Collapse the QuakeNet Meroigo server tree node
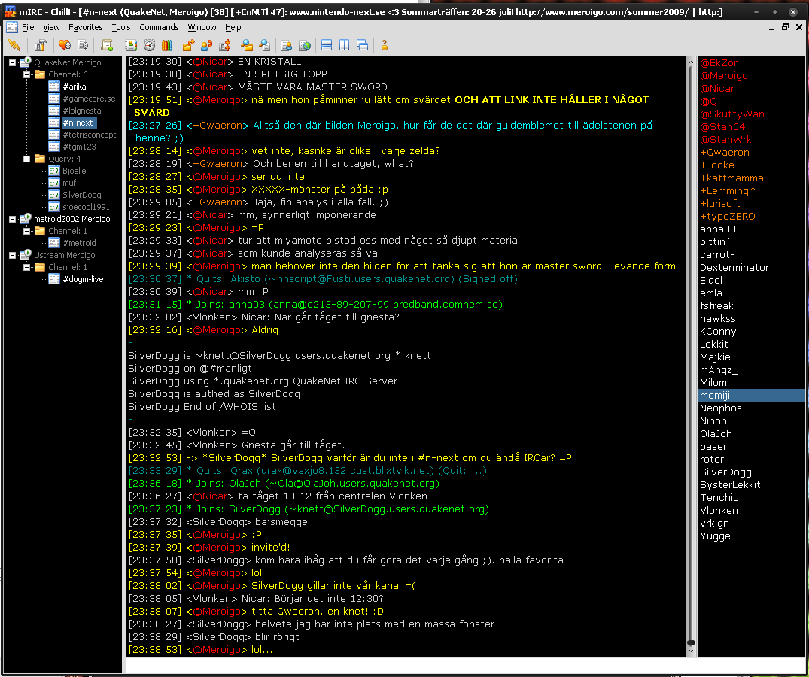The image size is (809, 677). click(13, 62)
